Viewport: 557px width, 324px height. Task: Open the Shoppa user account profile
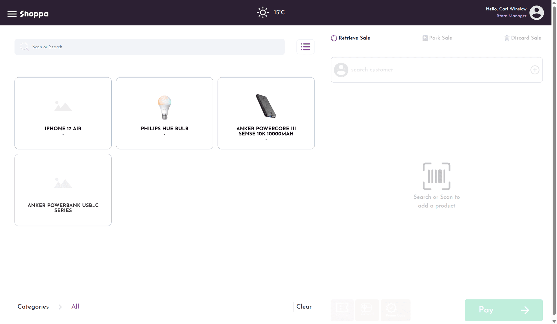point(536,12)
